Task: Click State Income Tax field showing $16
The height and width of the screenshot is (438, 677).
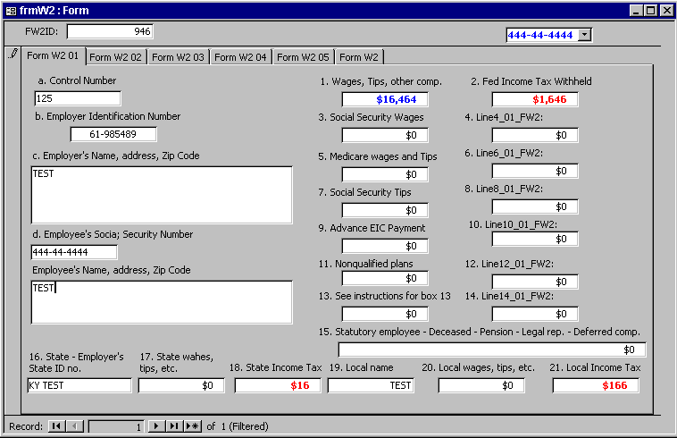Action: click(278, 385)
